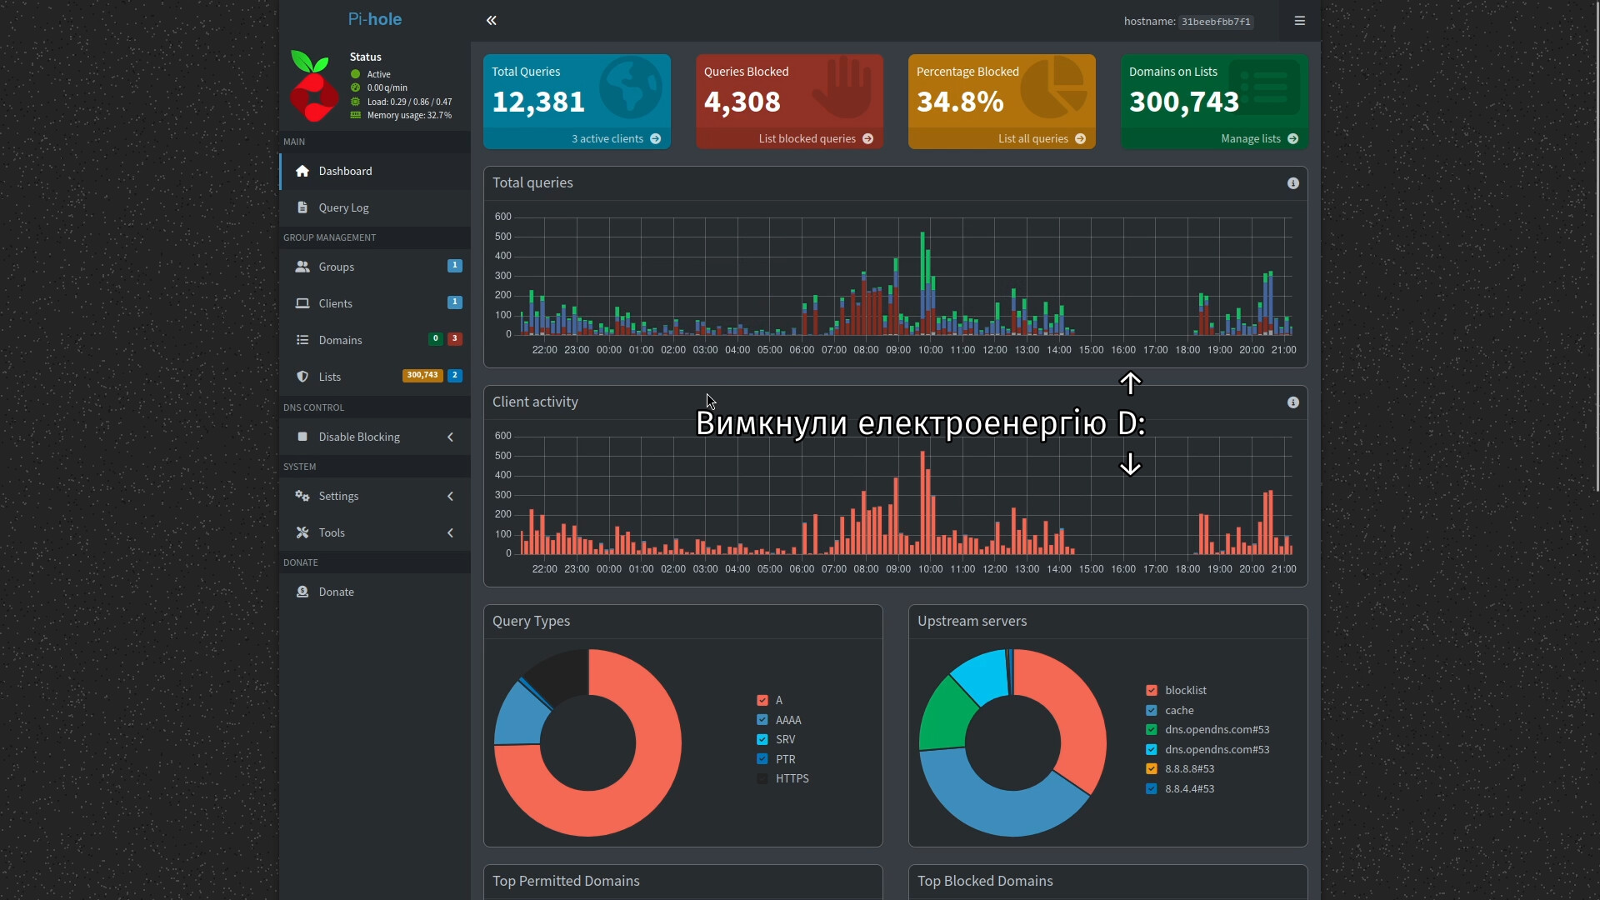1600x900 pixels.
Task: Toggle the HTTPS query type checkbox
Action: coord(762,778)
